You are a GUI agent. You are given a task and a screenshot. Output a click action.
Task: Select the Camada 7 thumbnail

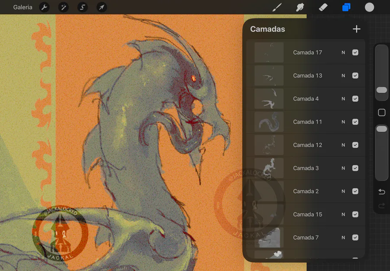click(269, 238)
